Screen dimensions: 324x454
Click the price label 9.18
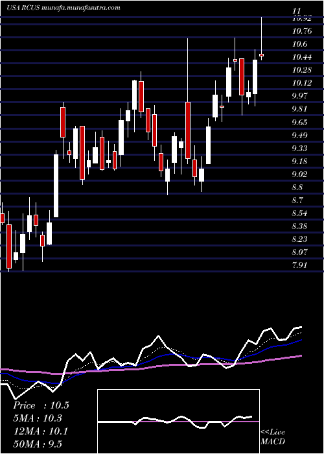300,161
